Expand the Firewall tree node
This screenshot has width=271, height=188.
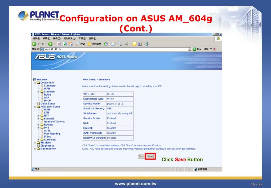pyautogui.click(x=38, y=119)
